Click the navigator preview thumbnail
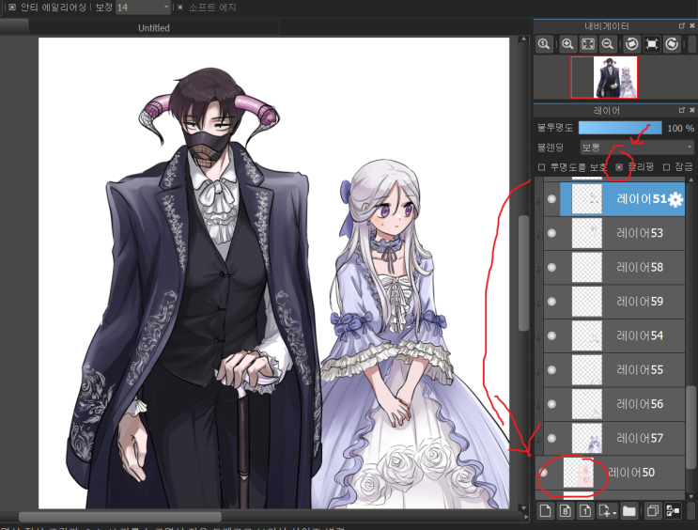 604,77
